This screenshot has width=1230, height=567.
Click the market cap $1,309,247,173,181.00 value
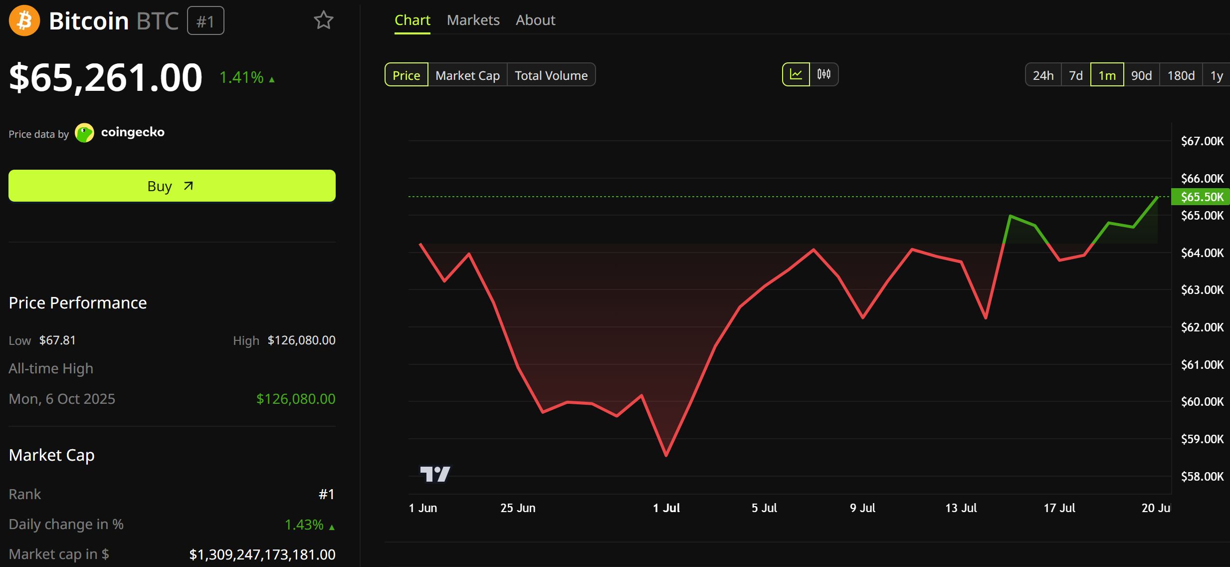[x=262, y=555]
